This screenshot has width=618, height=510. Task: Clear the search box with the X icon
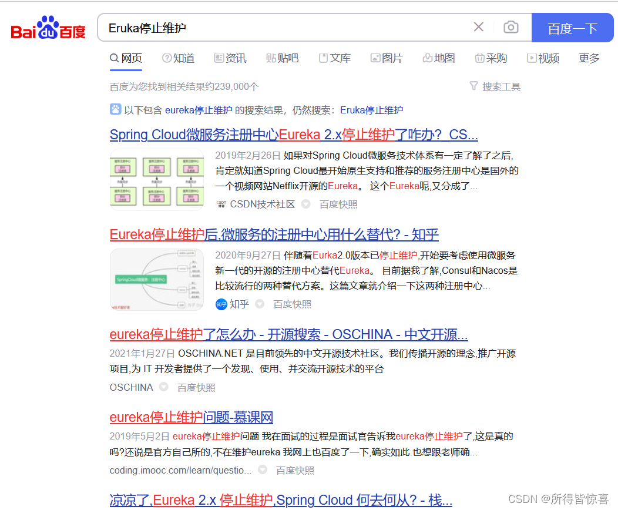[478, 27]
